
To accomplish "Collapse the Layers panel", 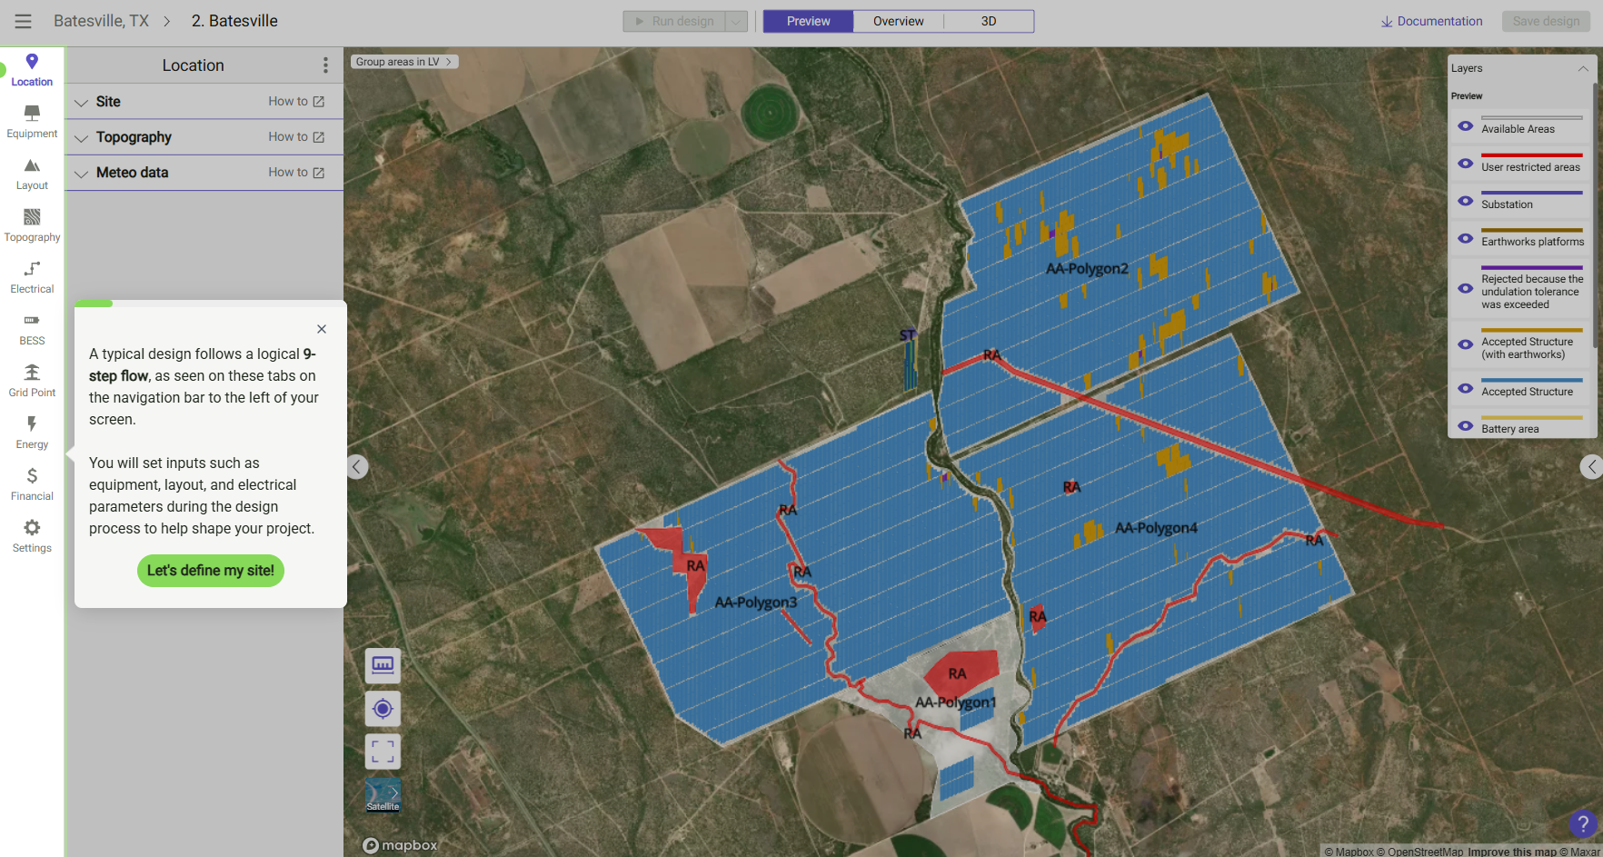I will pyautogui.click(x=1582, y=69).
